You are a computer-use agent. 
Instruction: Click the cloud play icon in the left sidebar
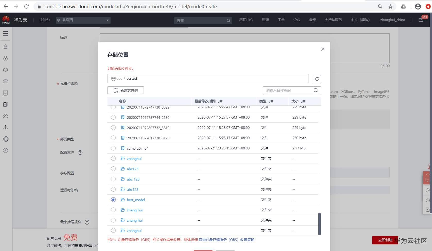coord(5,116)
